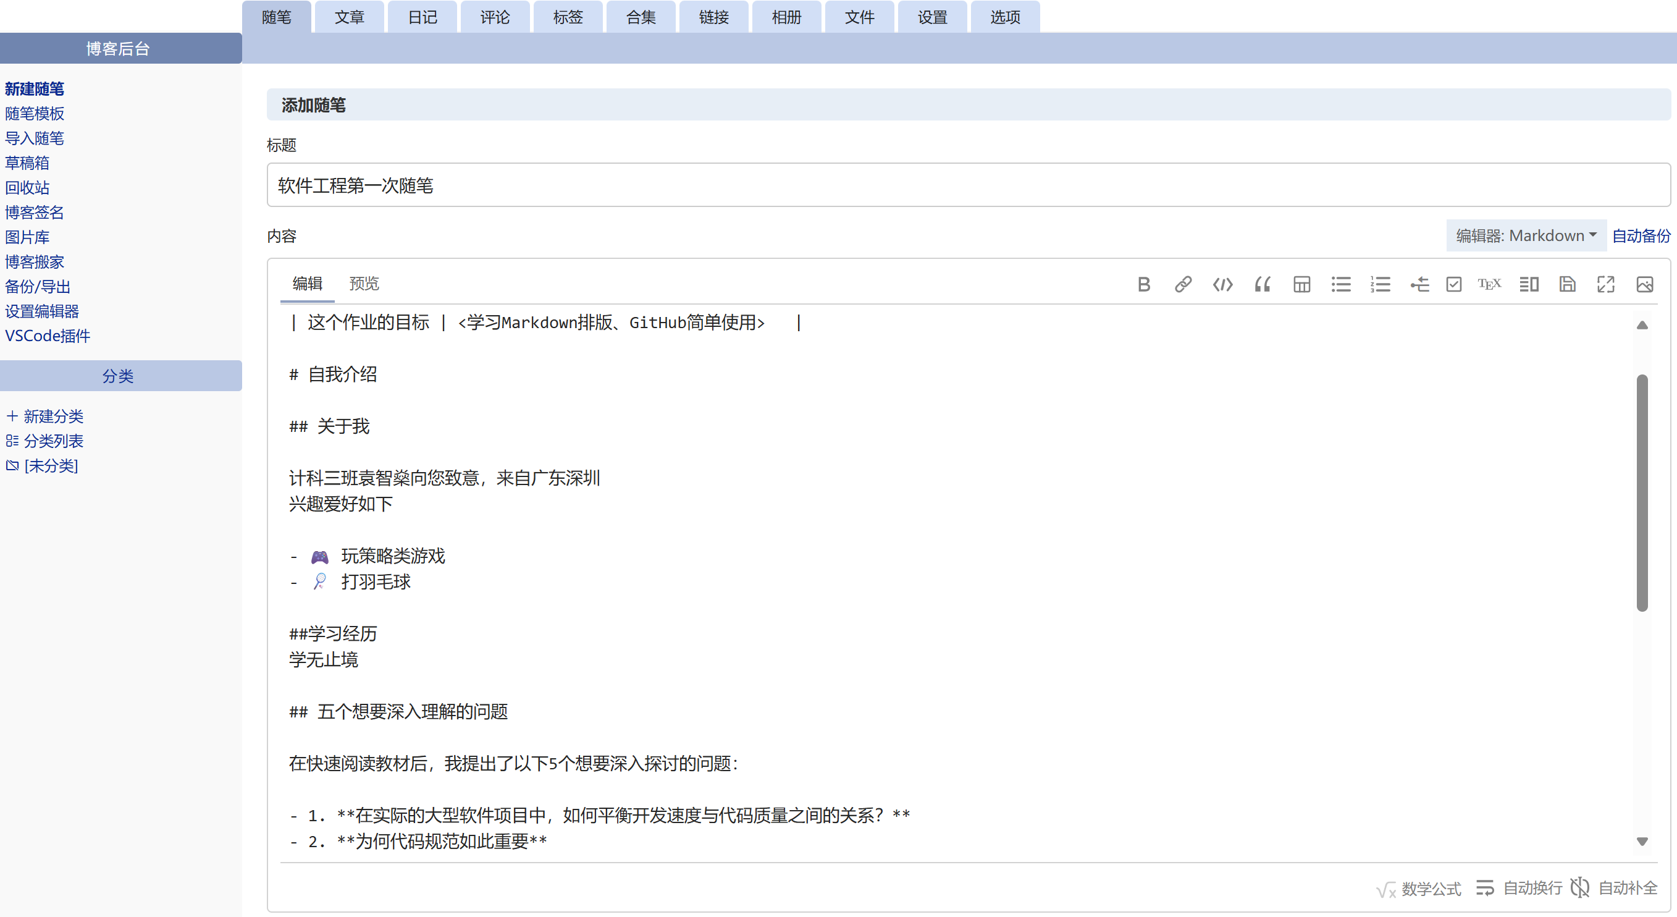Image resolution: width=1677 pixels, height=917 pixels.
Task: Insert a TeX math formula
Action: (1489, 284)
